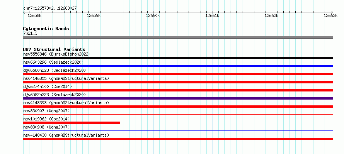Screen dimensions: 344x154
Task: Select the red nsv4148430 variant bar
Action: [x=178, y=139]
